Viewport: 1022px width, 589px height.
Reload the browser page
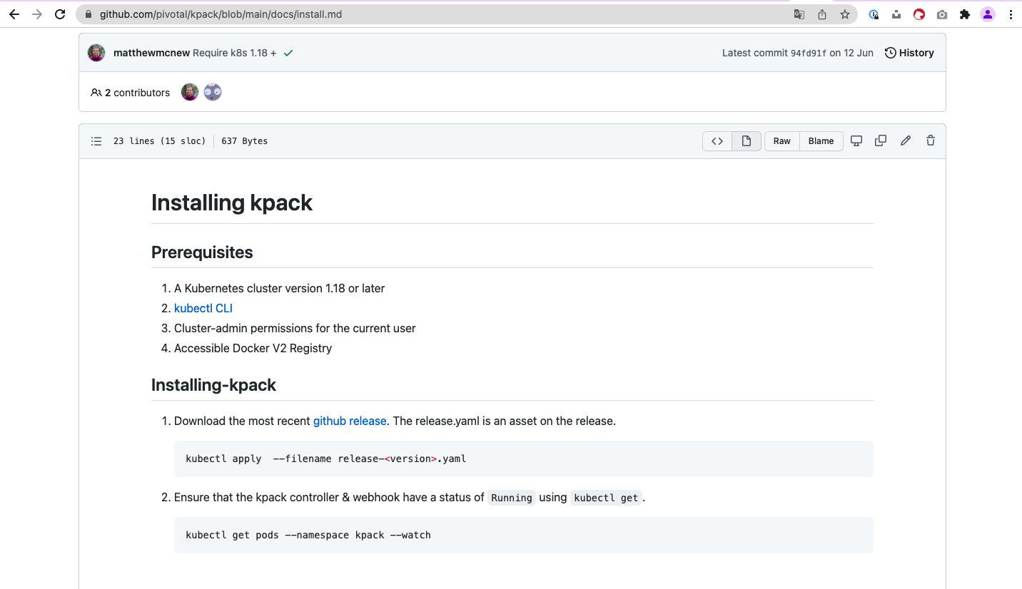pos(61,14)
